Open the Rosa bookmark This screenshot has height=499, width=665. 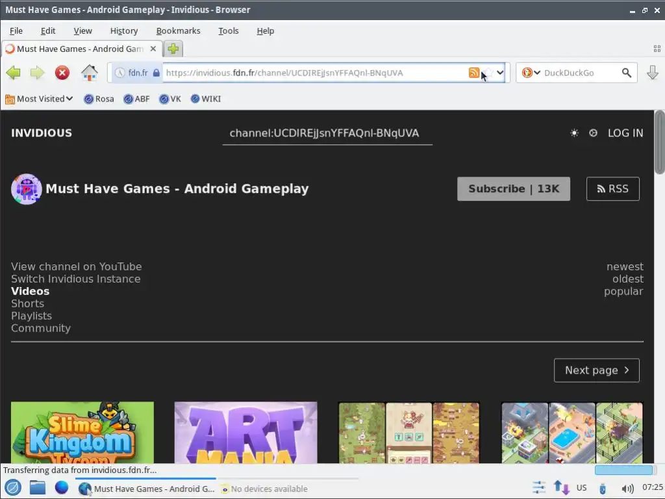[x=99, y=99]
